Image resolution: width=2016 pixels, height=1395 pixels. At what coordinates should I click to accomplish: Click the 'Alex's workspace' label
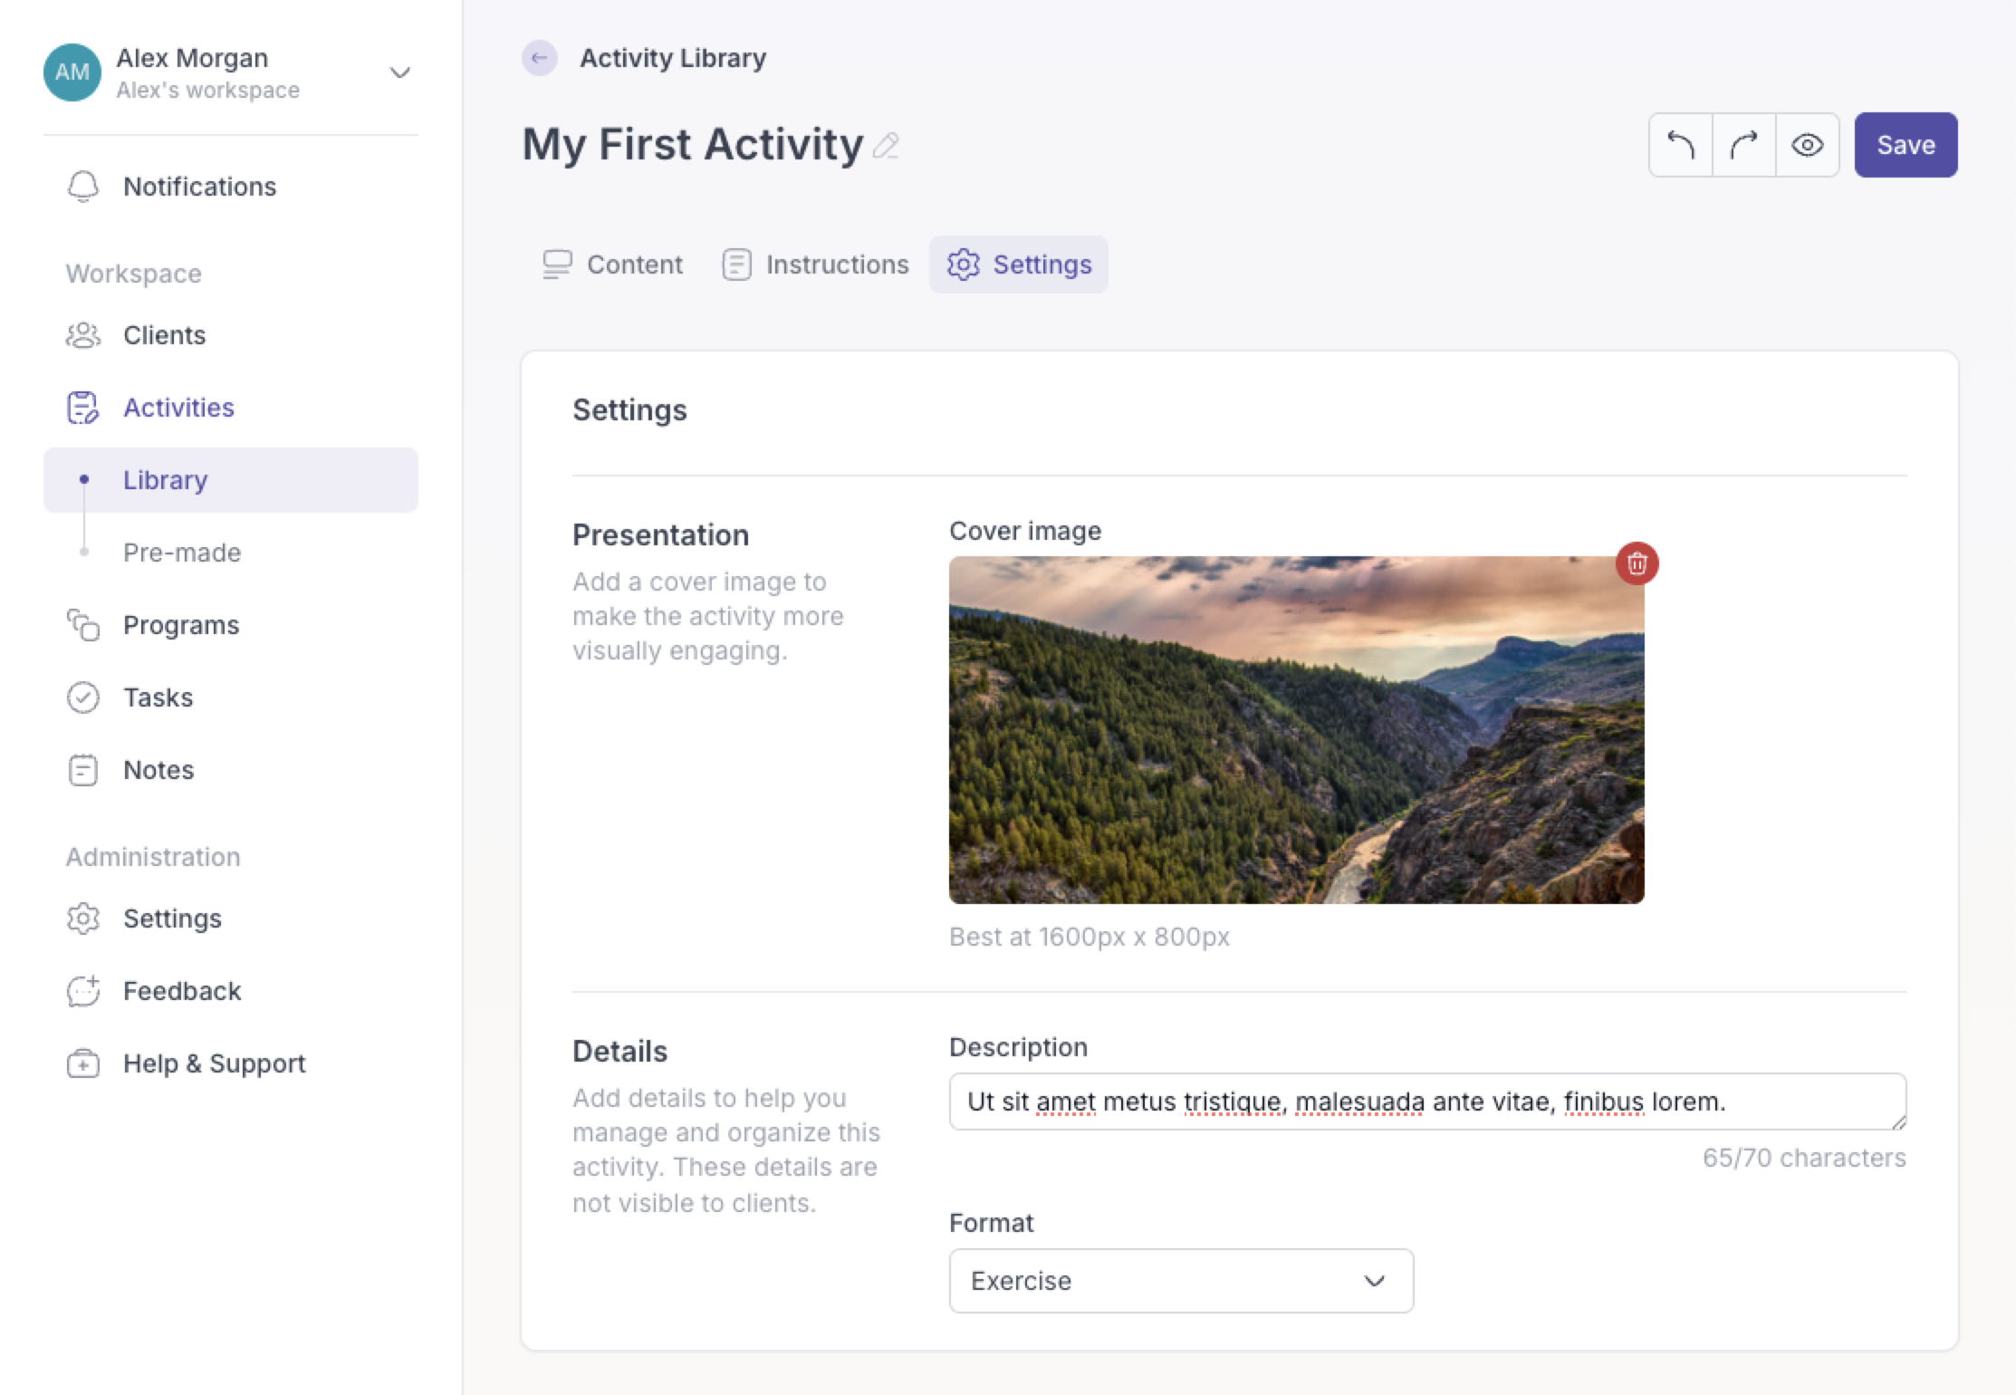tap(208, 91)
